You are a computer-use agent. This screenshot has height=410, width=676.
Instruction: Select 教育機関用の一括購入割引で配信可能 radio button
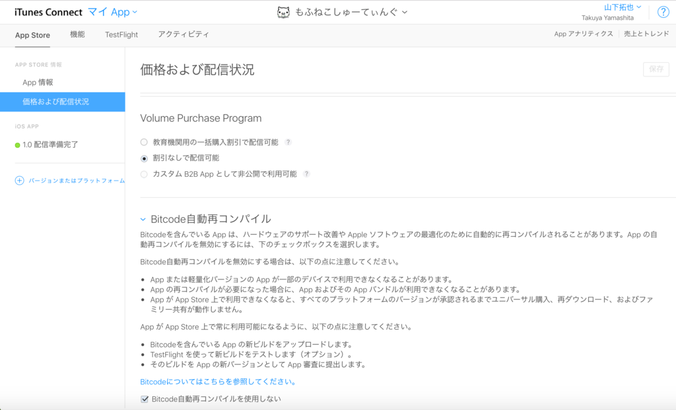[x=144, y=142]
